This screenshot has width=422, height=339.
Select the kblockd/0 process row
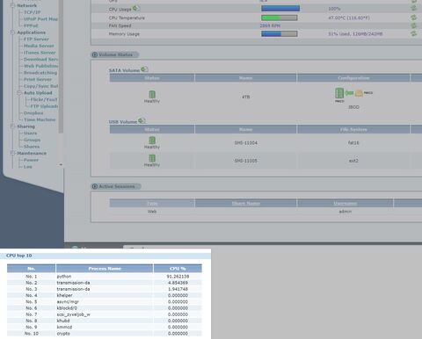coord(105,308)
